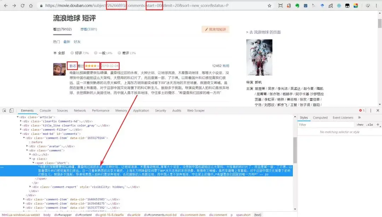
Task: Click the screenshot capture extension icon
Action: click(280, 6)
